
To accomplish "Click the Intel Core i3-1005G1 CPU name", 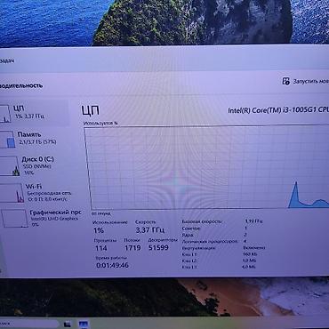I will [278, 110].
